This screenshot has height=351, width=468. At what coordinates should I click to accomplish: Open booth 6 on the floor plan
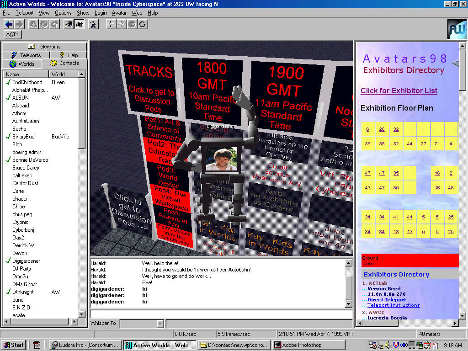coord(368,129)
